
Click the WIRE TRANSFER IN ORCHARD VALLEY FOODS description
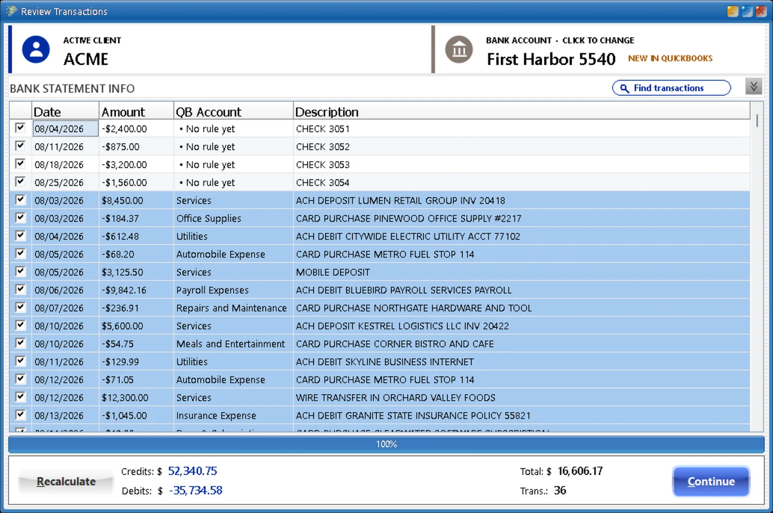pyautogui.click(x=396, y=398)
